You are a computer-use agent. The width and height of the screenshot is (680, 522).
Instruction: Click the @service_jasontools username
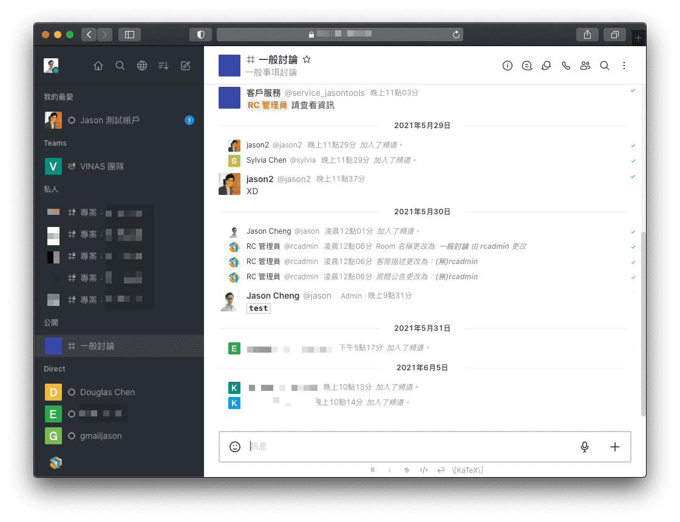tap(324, 93)
